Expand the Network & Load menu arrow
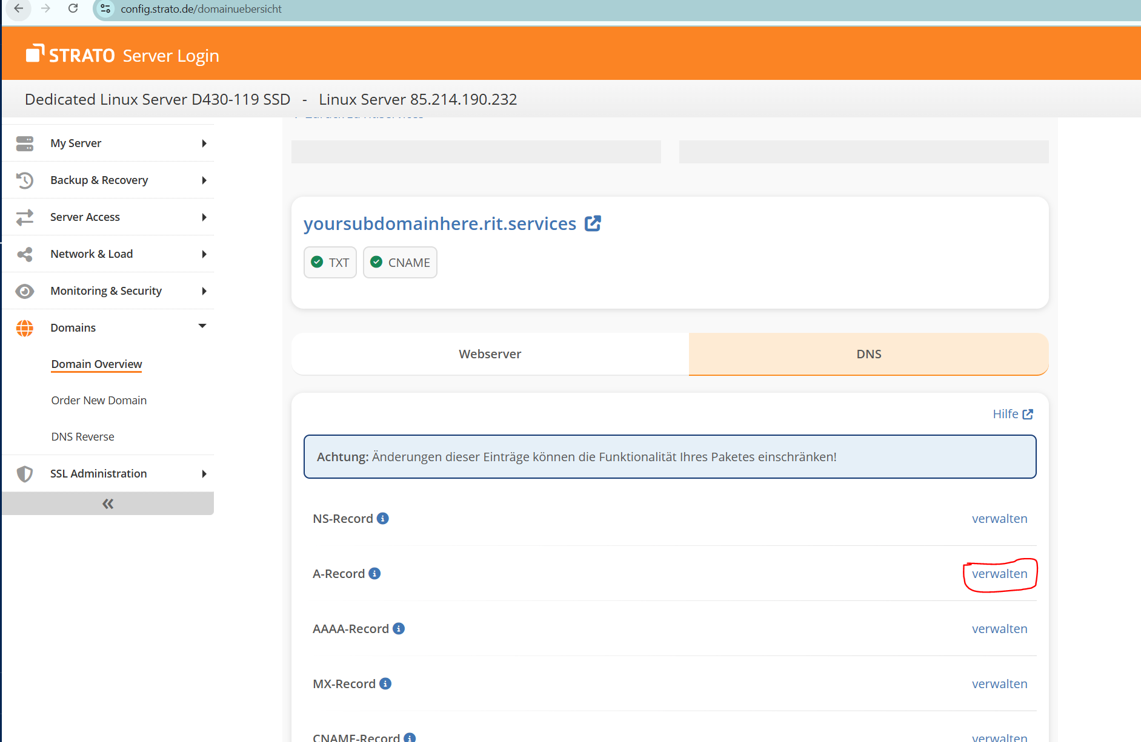The width and height of the screenshot is (1141, 742). pos(204,254)
